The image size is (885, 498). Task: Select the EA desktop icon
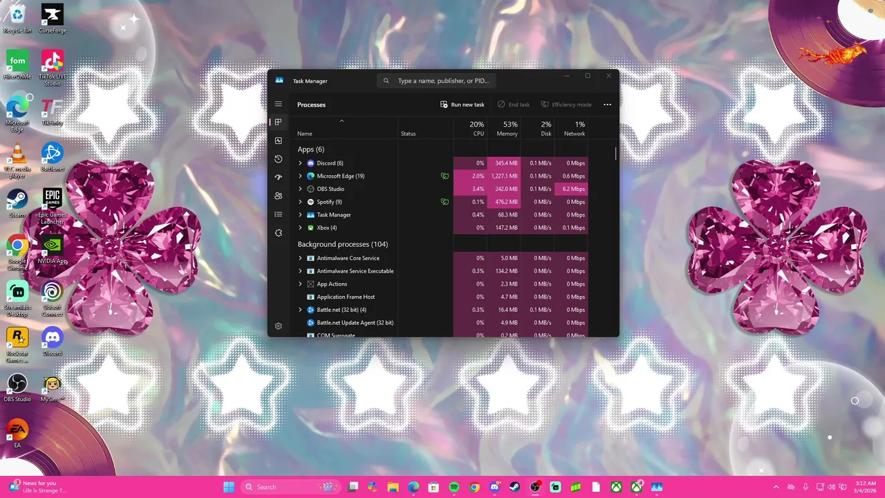click(x=17, y=434)
